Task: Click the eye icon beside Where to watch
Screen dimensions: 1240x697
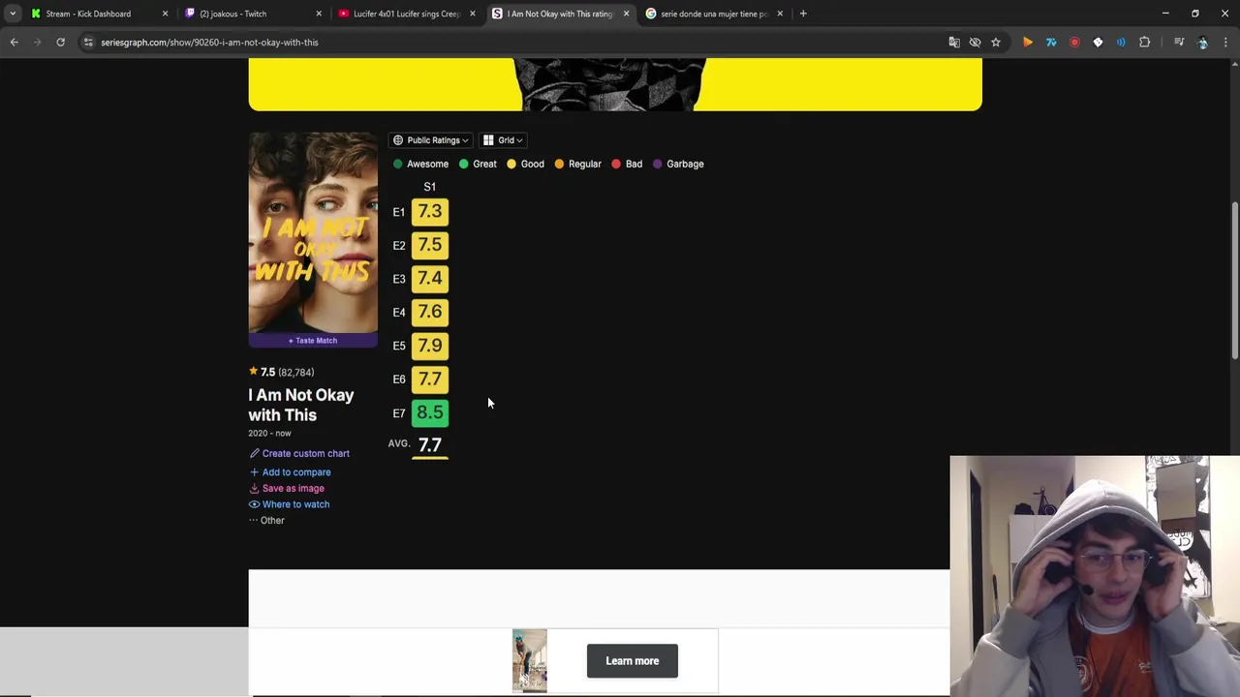Action: 254,504
